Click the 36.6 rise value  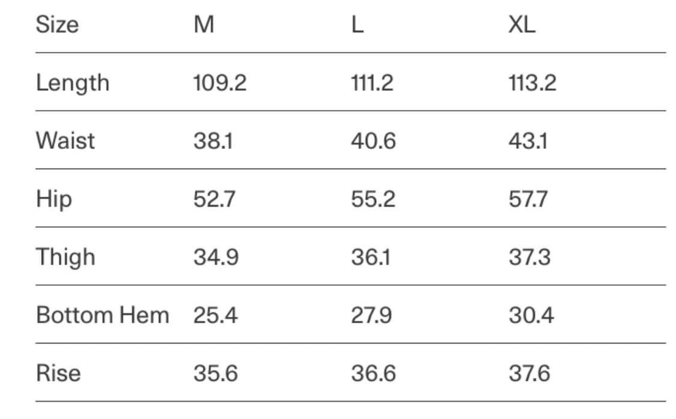pyautogui.click(x=373, y=373)
